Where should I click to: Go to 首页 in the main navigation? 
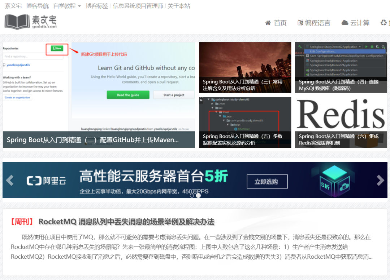point(276,23)
